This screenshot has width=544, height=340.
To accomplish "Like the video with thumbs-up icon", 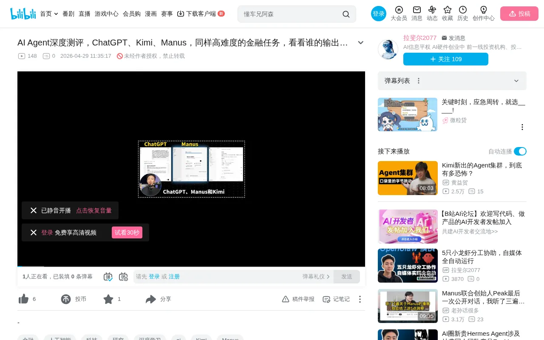I will (x=24, y=299).
